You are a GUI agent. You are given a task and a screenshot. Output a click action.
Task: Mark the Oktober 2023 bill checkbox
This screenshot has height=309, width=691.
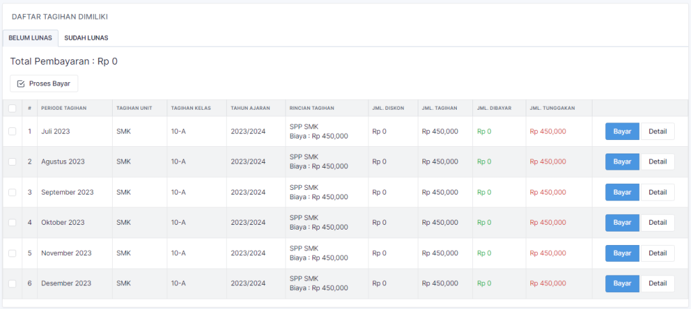click(x=12, y=222)
